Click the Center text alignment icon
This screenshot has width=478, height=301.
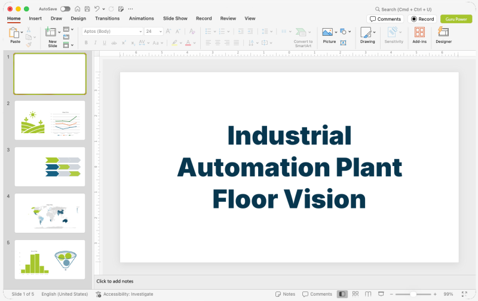(217, 43)
